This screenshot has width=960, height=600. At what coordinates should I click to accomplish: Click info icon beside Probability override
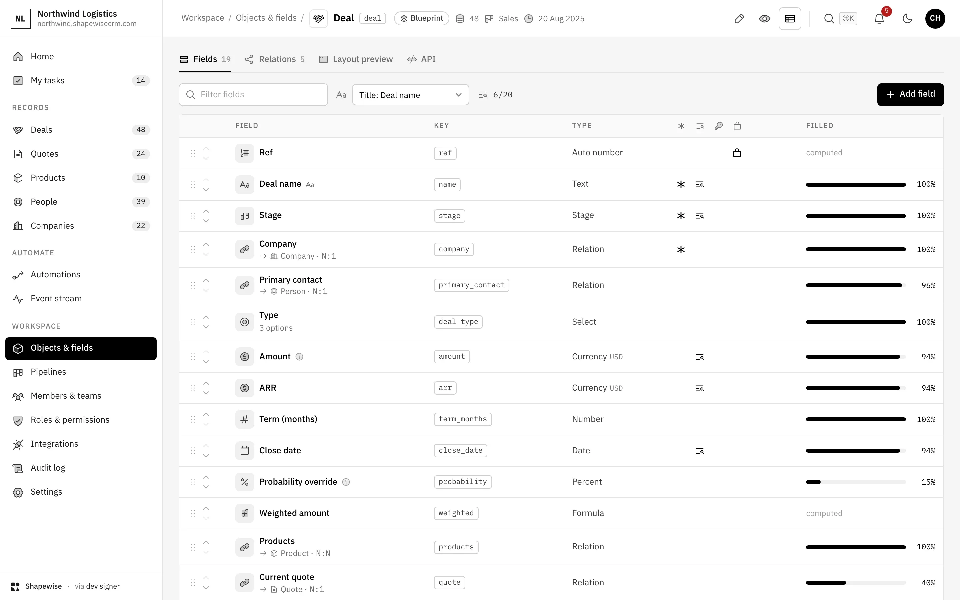click(x=346, y=482)
